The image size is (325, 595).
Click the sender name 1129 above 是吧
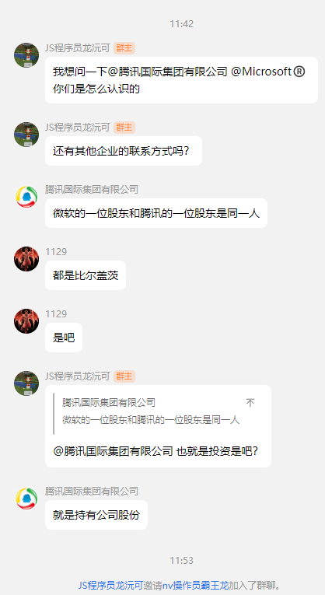coord(56,313)
